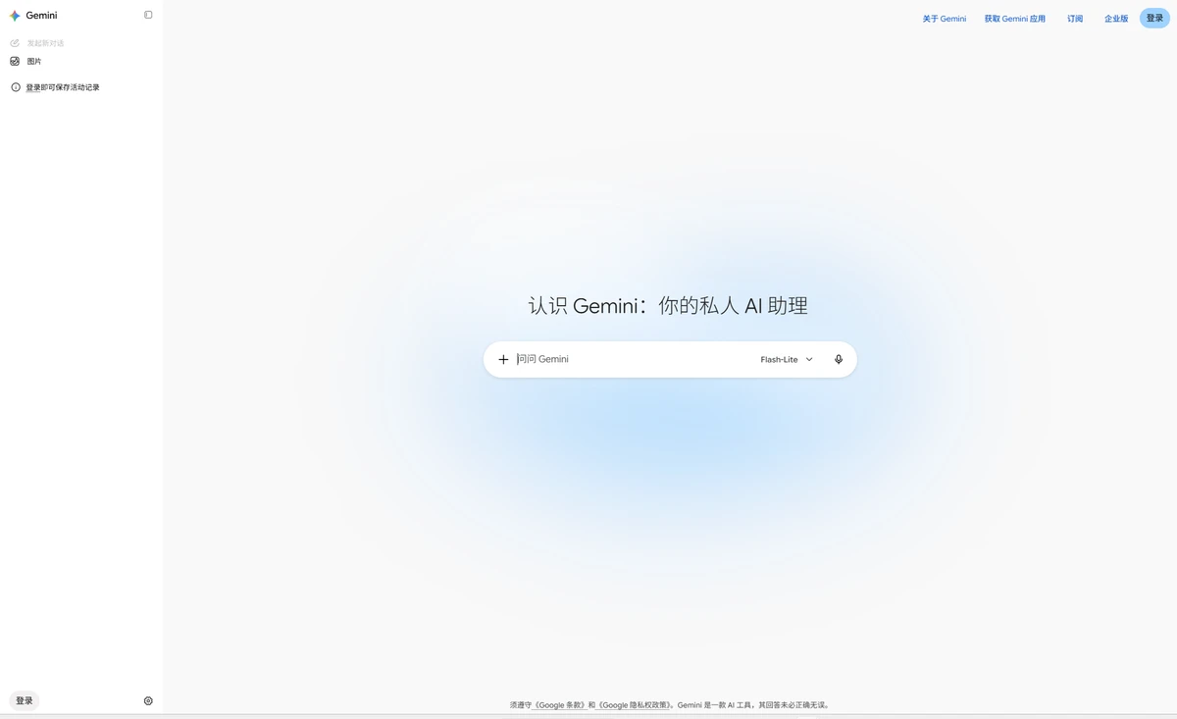Click the Gemini wordmark in sidebar header
This screenshot has width=1177, height=719.
click(x=41, y=16)
